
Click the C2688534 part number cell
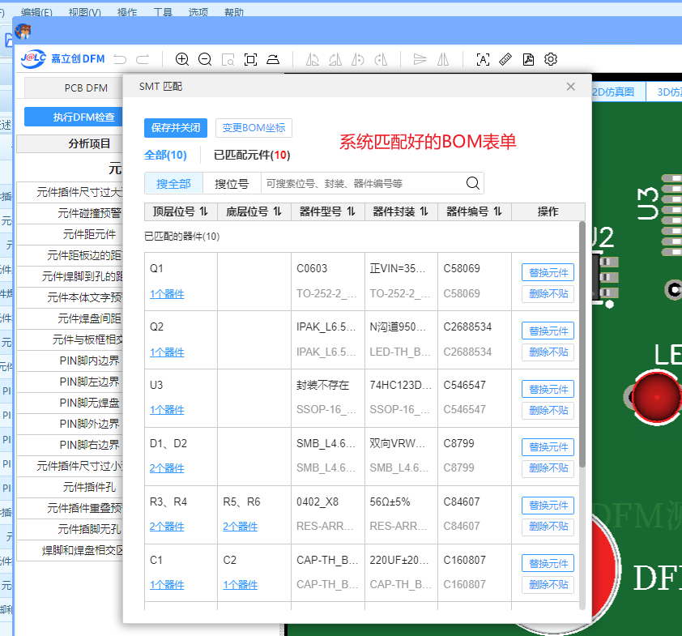coord(467,327)
